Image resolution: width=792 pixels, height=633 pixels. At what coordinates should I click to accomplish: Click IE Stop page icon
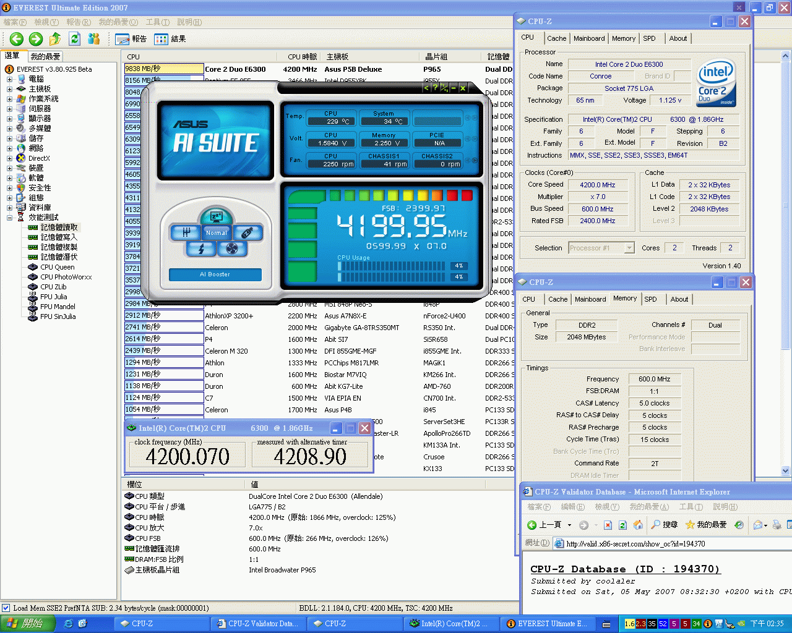coord(608,525)
